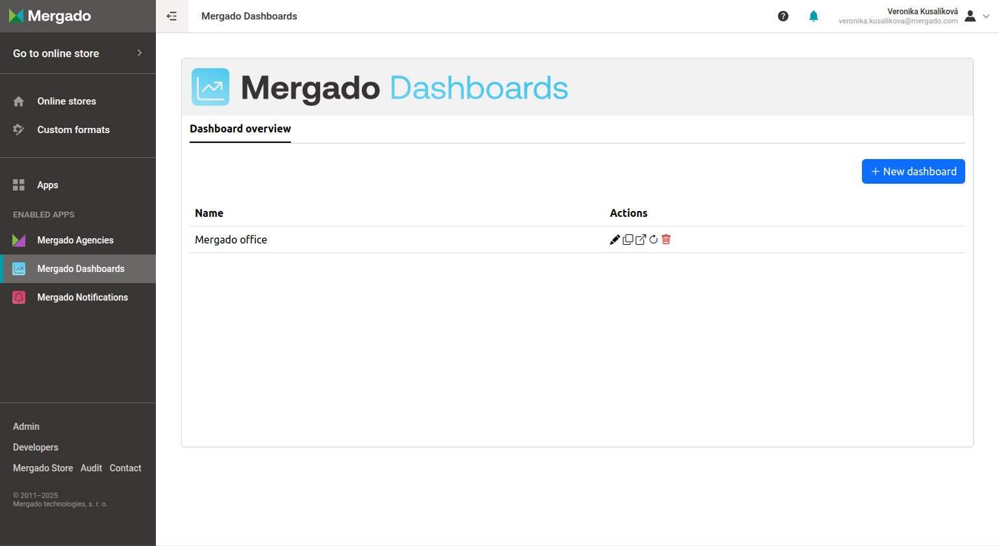The height and width of the screenshot is (546, 999).
Task: Open the Admin link
Action: (26, 427)
